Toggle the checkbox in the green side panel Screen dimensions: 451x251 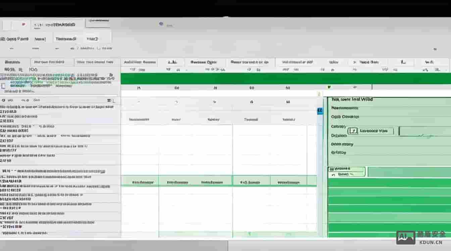coord(353,131)
